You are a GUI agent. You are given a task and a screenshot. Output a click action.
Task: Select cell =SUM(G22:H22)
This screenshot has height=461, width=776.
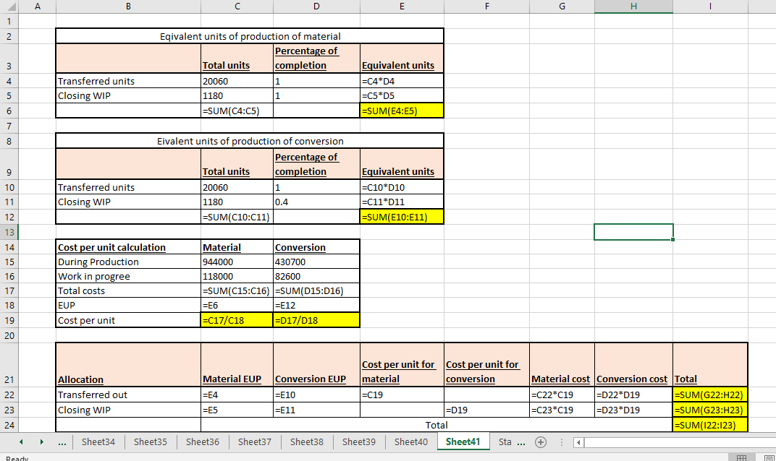tap(710, 395)
